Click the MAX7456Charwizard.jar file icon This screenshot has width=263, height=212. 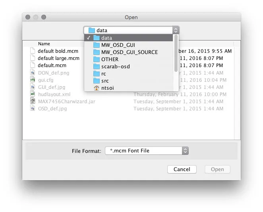tap(33, 101)
